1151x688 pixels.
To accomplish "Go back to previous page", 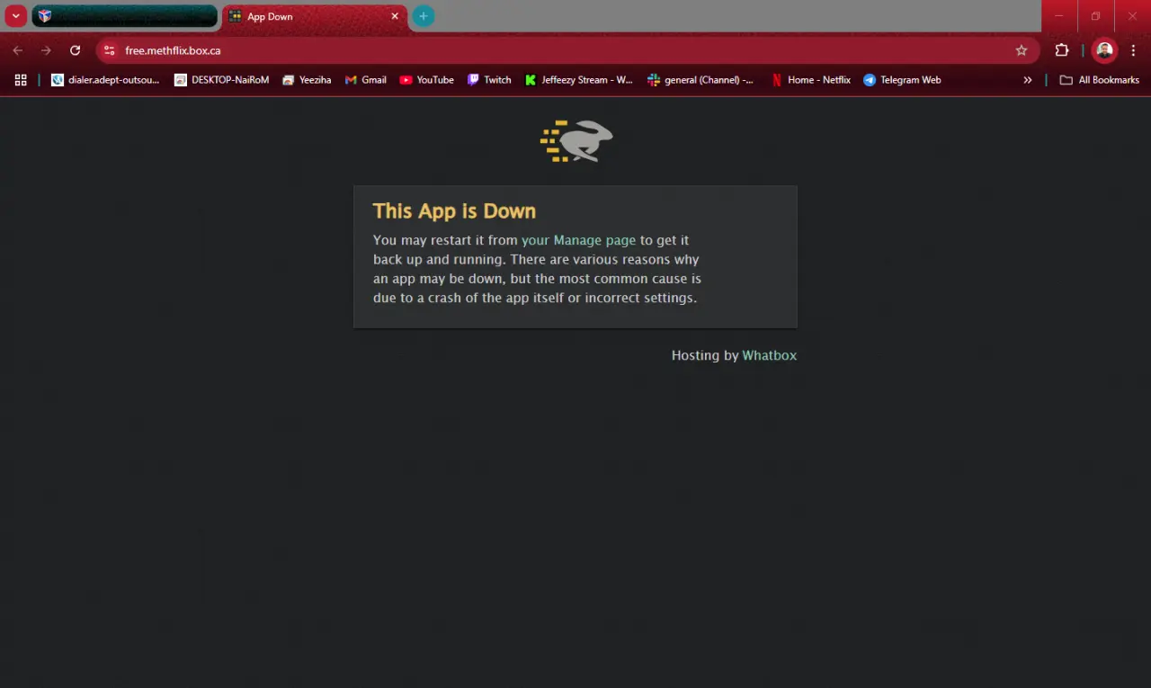I will (18, 50).
